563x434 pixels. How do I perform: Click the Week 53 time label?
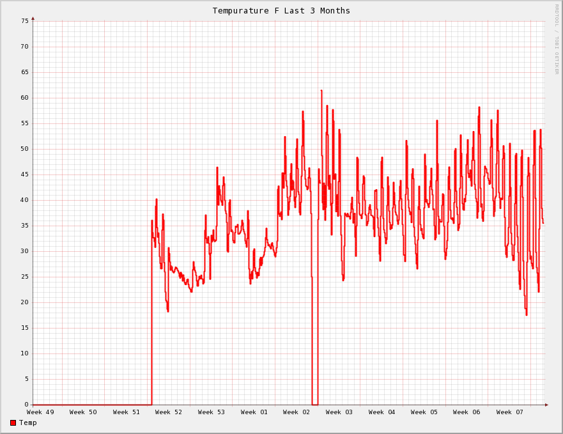point(212,412)
